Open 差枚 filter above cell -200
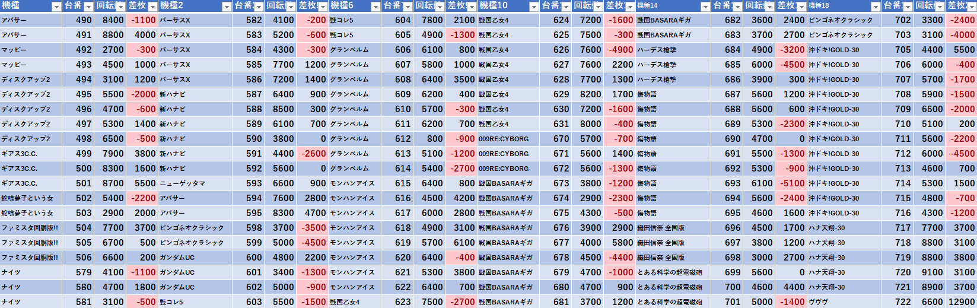This screenshot has width=977, height=308. coord(323,7)
